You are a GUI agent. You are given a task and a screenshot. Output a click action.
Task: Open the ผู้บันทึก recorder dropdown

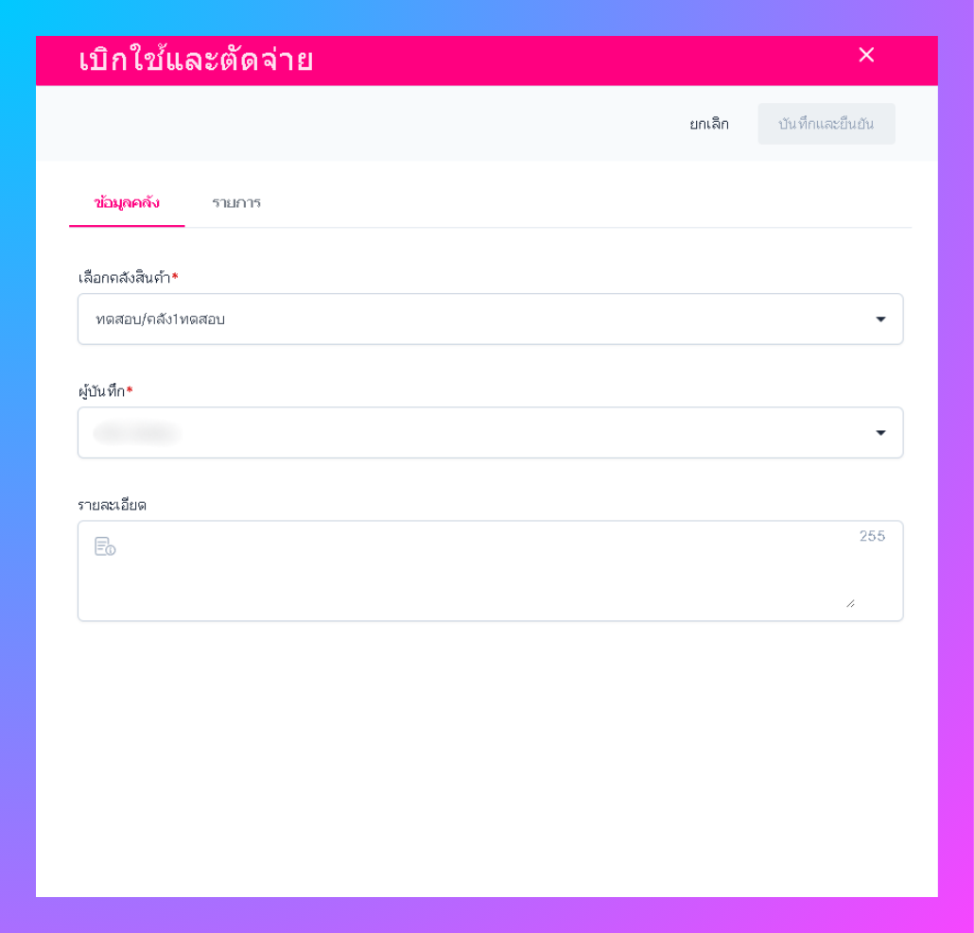tap(490, 433)
